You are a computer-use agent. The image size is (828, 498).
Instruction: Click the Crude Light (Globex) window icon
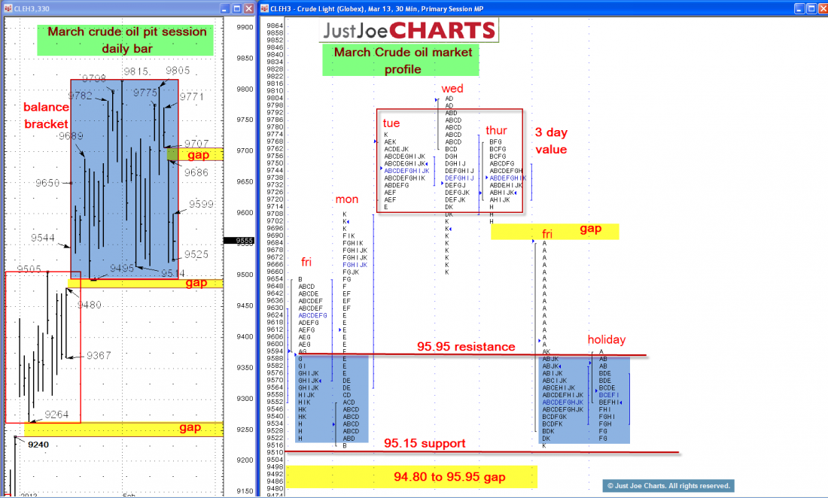[x=264, y=8]
